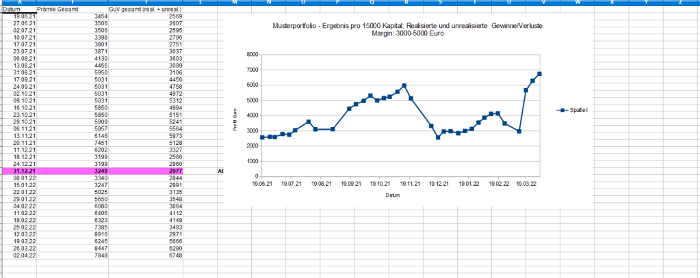Click the last data point on chart line
Image resolution: width=700 pixels, height=278 pixels.
539,74
